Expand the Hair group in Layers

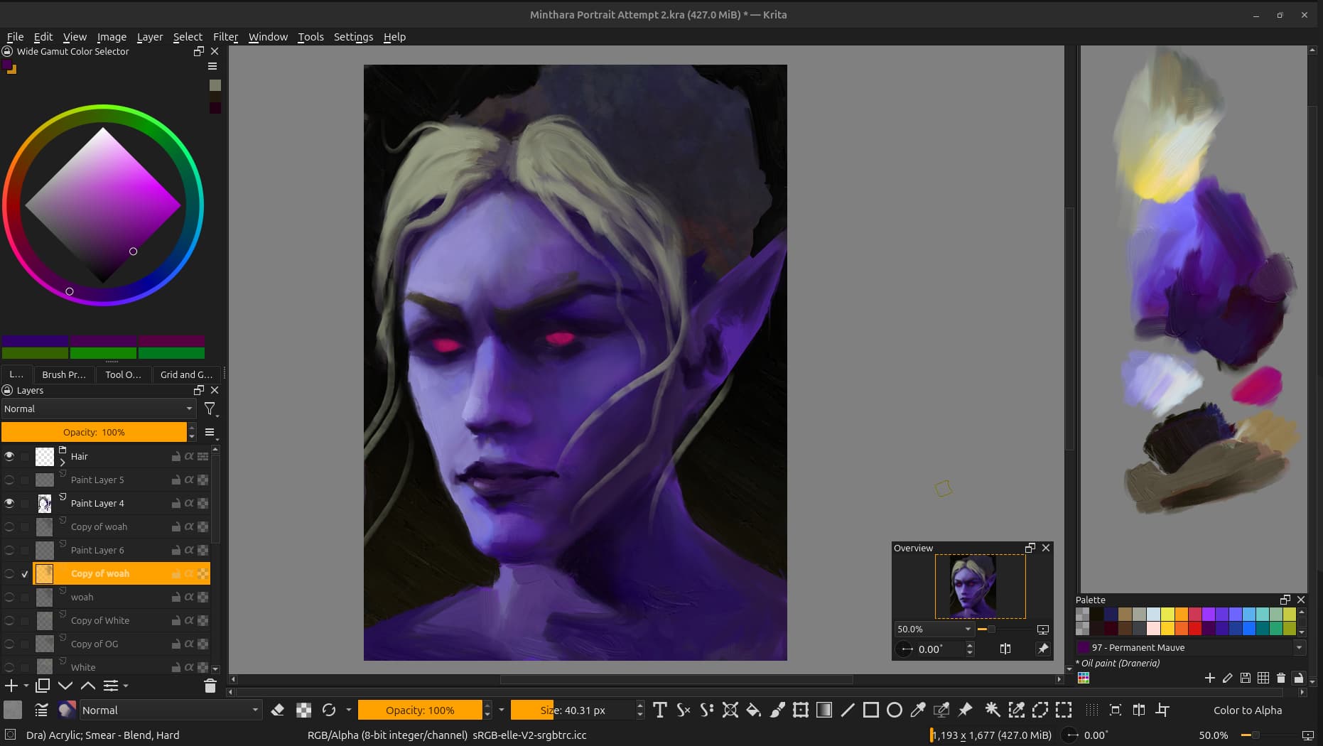[x=63, y=463]
